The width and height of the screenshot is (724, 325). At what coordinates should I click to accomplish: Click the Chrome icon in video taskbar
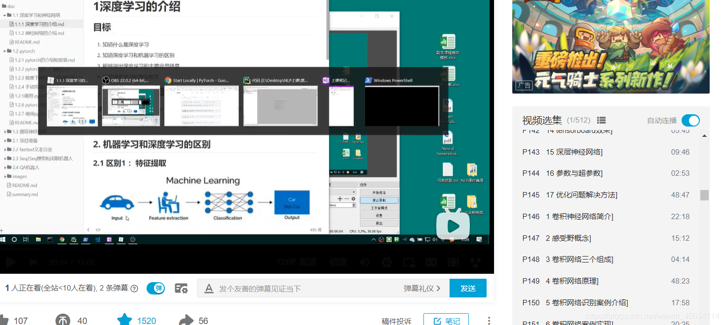click(x=62, y=239)
